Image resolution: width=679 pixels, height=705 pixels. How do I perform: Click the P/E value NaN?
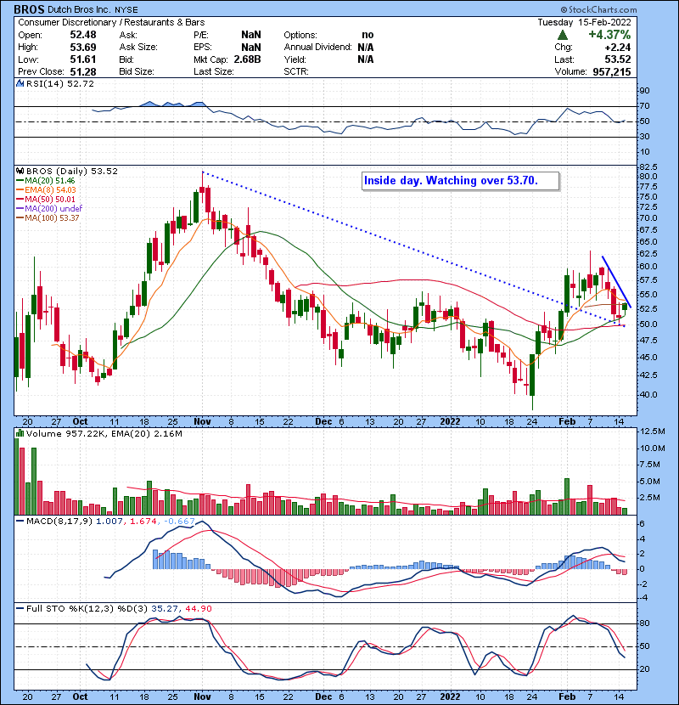pyautogui.click(x=250, y=35)
